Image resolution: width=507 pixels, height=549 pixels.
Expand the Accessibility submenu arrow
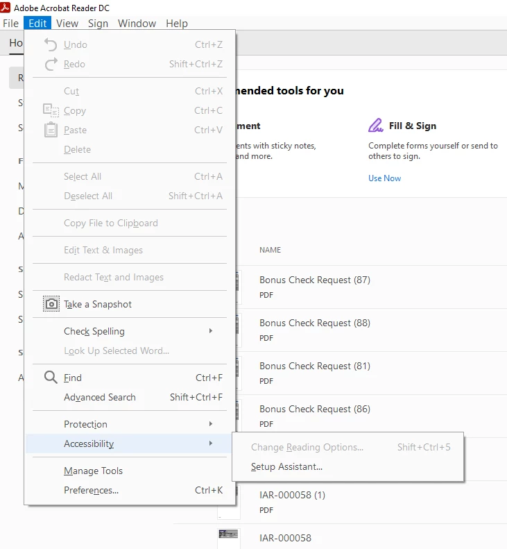tap(211, 444)
